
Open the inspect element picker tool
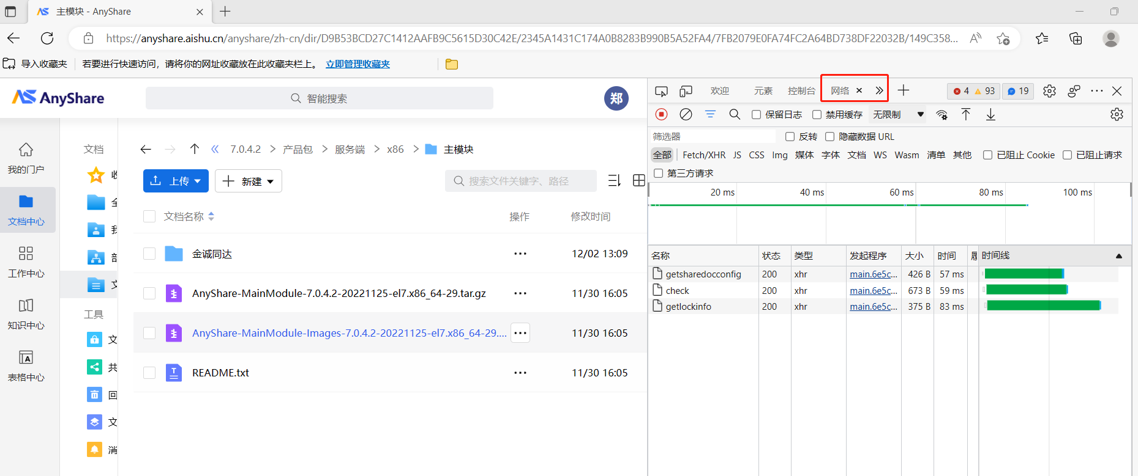click(661, 91)
